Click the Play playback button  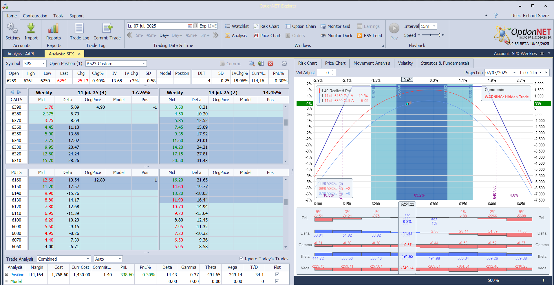tap(394, 28)
